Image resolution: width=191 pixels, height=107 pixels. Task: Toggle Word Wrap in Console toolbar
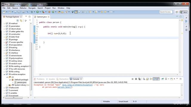(151, 79)
